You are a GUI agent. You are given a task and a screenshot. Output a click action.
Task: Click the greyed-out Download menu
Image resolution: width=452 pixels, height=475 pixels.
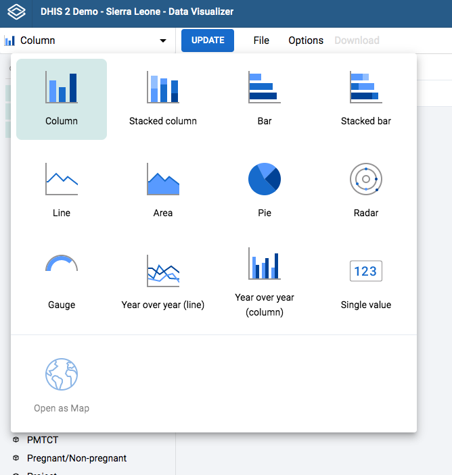[x=357, y=41]
